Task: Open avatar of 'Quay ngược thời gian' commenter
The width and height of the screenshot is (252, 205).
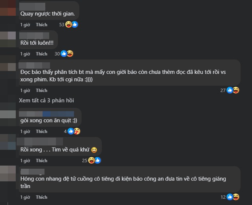Action: pos(8,8)
